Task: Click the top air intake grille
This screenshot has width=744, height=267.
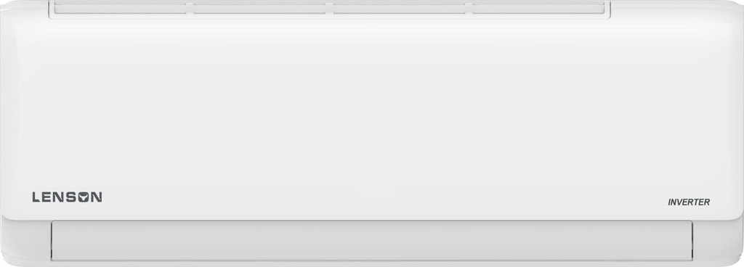Action: click(x=329, y=9)
